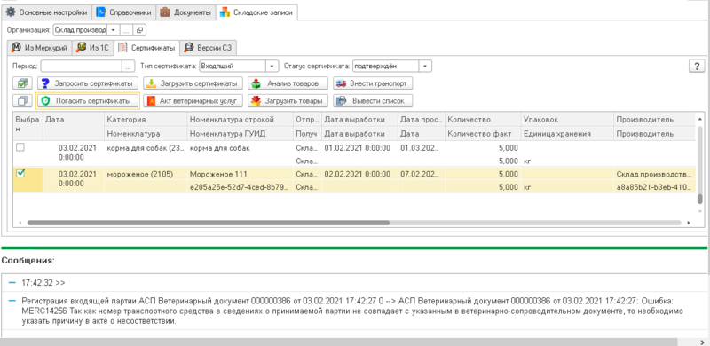Click Вывести список button
This screenshot has width=710, height=346.
373,100
